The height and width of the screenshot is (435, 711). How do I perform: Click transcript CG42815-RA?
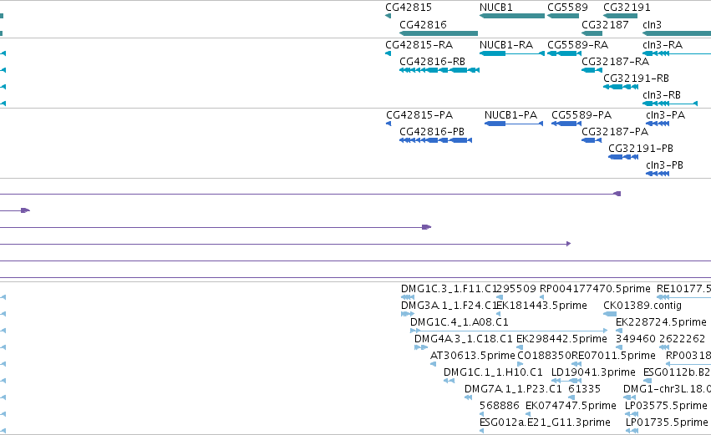(x=419, y=45)
